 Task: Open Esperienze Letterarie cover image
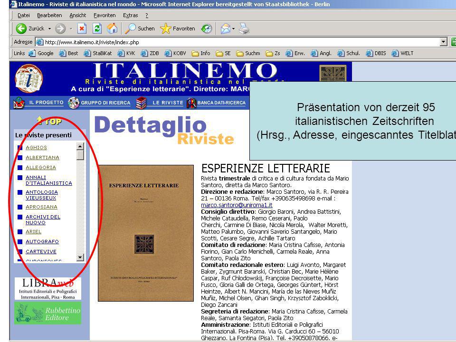146,233
